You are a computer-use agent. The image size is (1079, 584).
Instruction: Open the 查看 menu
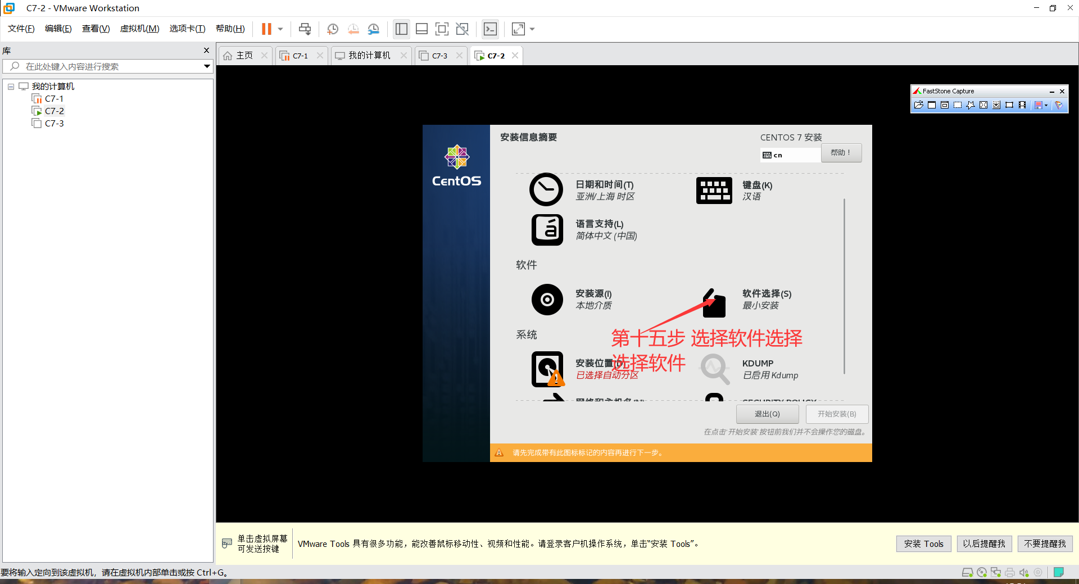[x=96, y=29]
